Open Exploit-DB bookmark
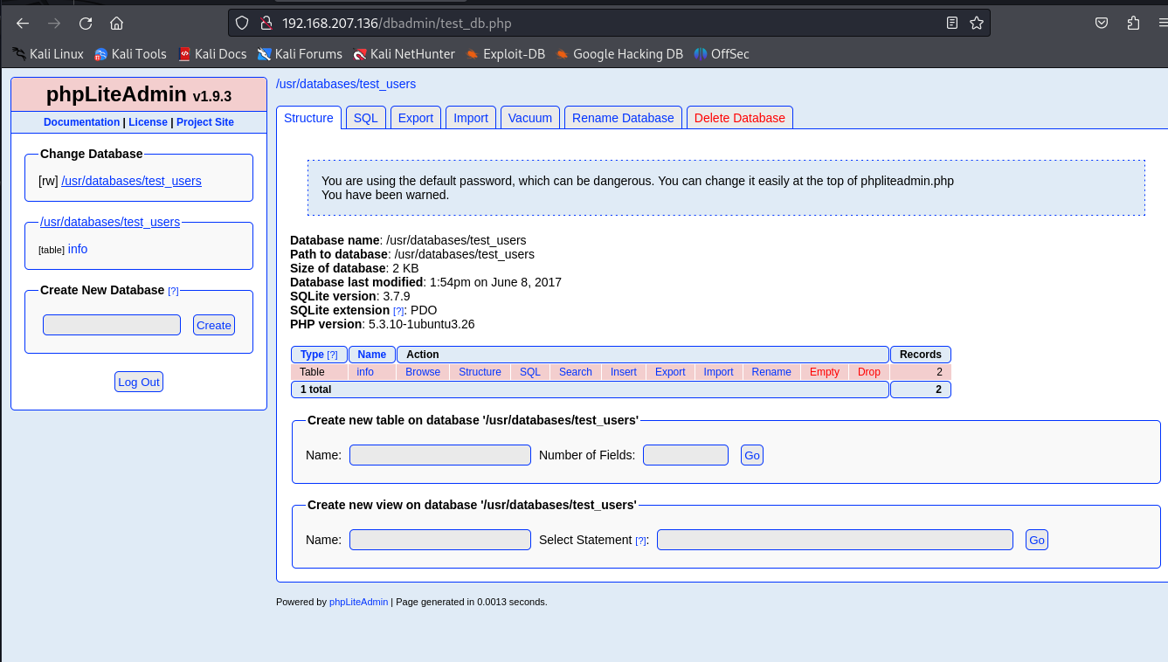1168x662 pixels. tap(505, 54)
